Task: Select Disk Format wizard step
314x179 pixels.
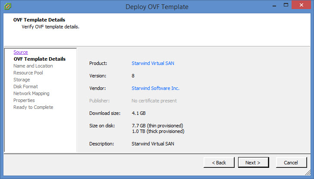Action: [x=25, y=86]
